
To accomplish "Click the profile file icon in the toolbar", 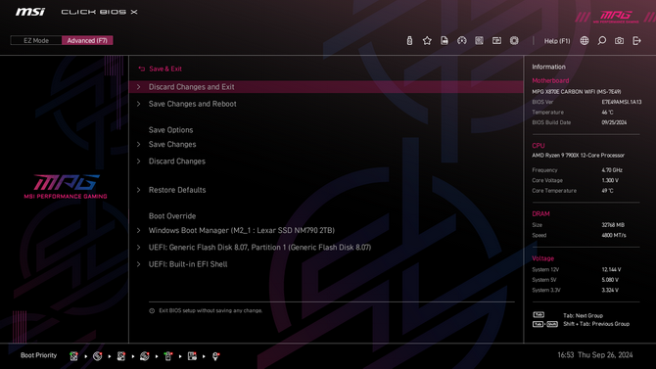I will (x=445, y=40).
